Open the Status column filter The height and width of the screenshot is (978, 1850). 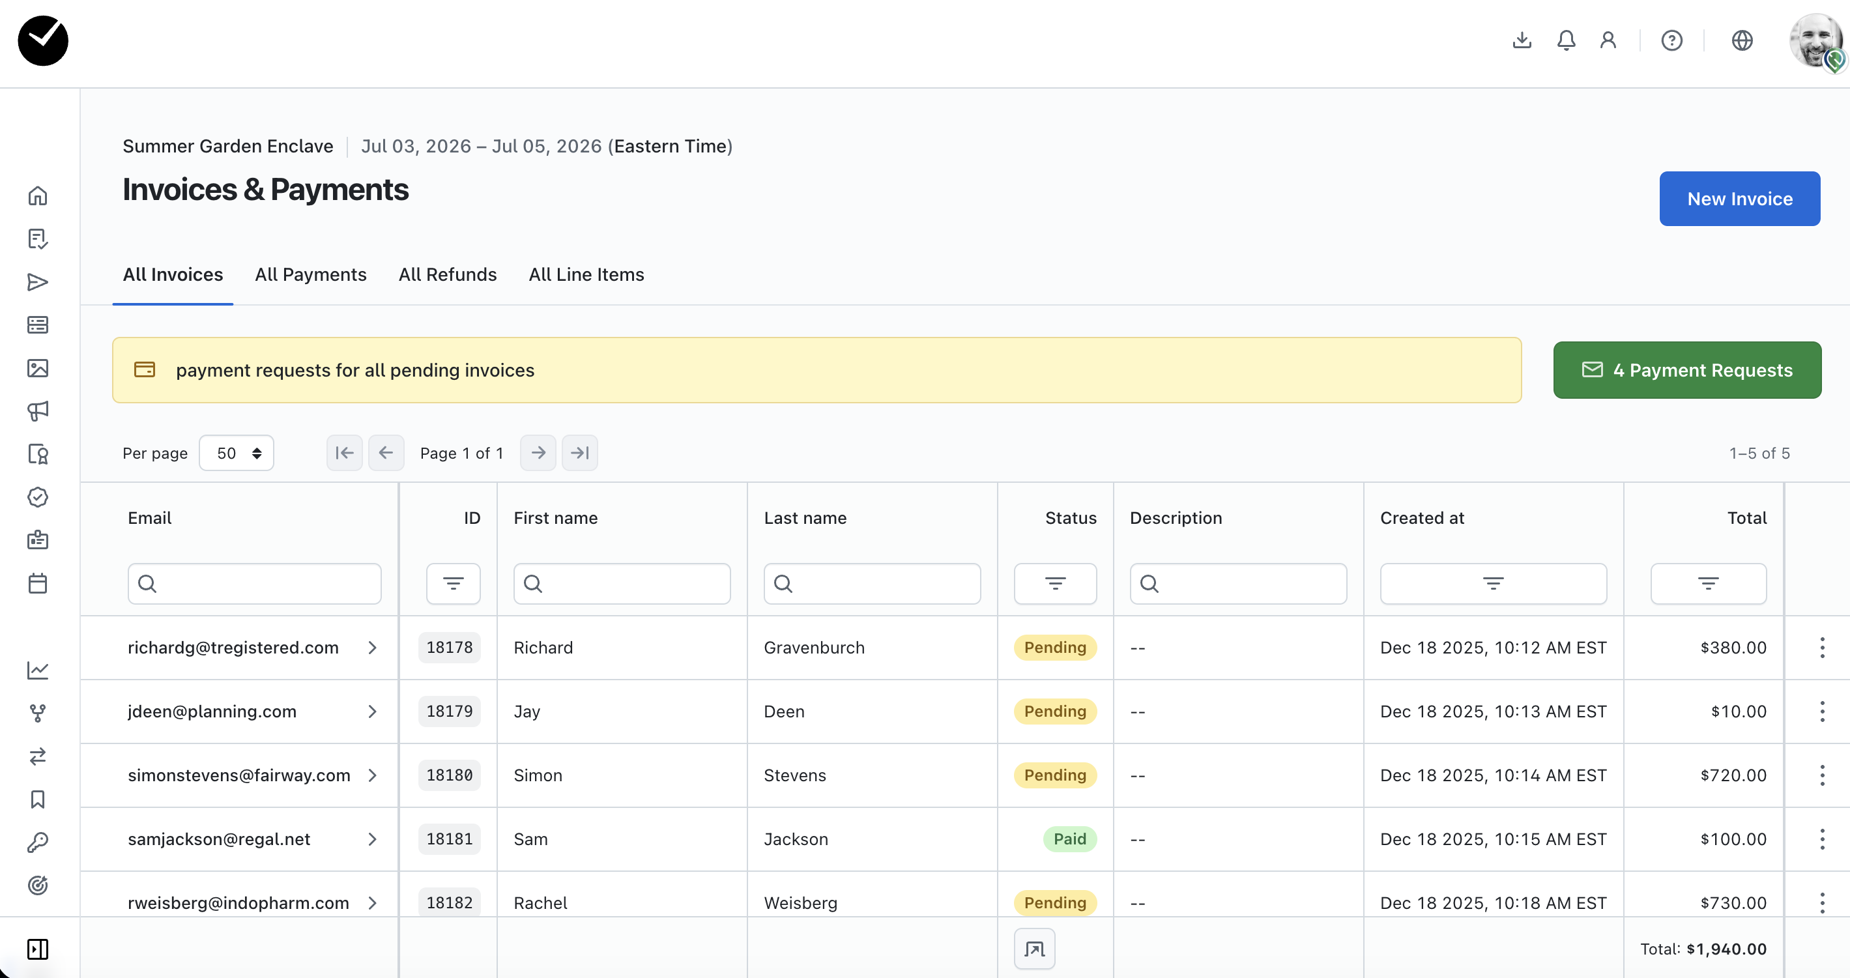[1054, 583]
